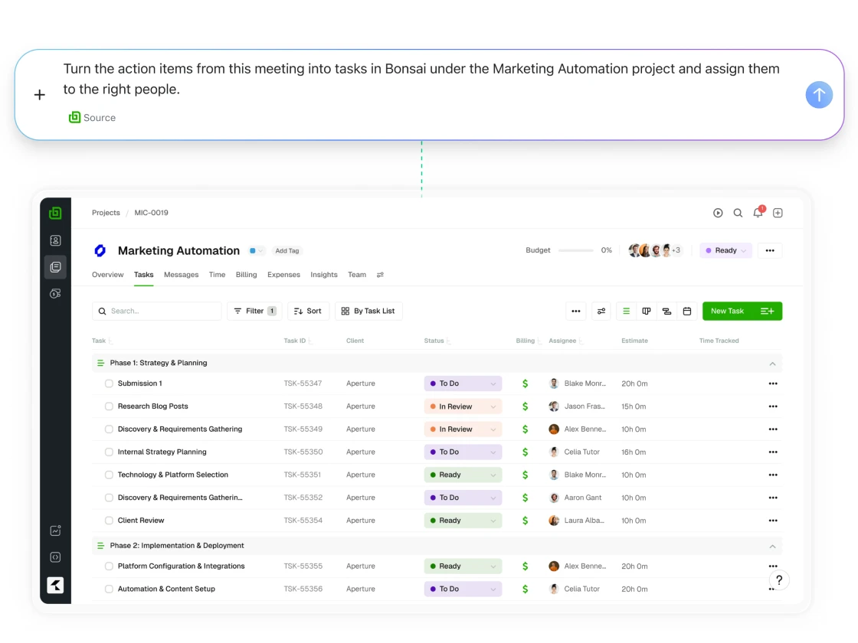Click the By Task List grouping button
The height and width of the screenshot is (643, 858).
point(368,311)
